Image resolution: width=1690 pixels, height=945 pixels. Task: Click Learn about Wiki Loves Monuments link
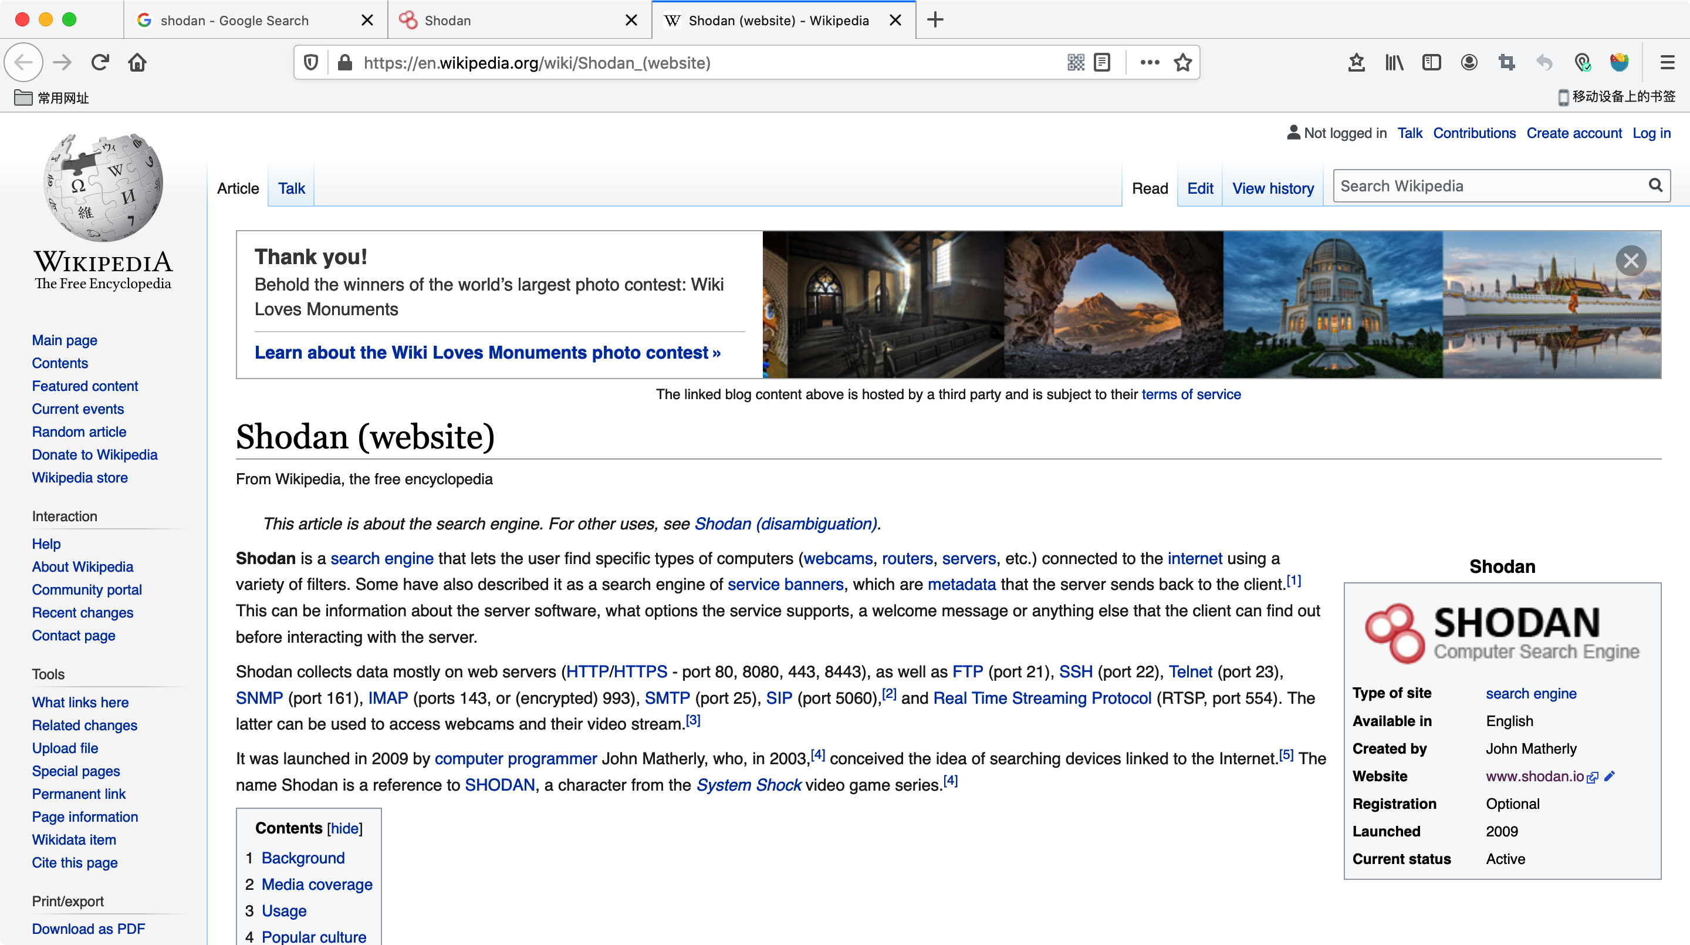(x=487, y=352)
